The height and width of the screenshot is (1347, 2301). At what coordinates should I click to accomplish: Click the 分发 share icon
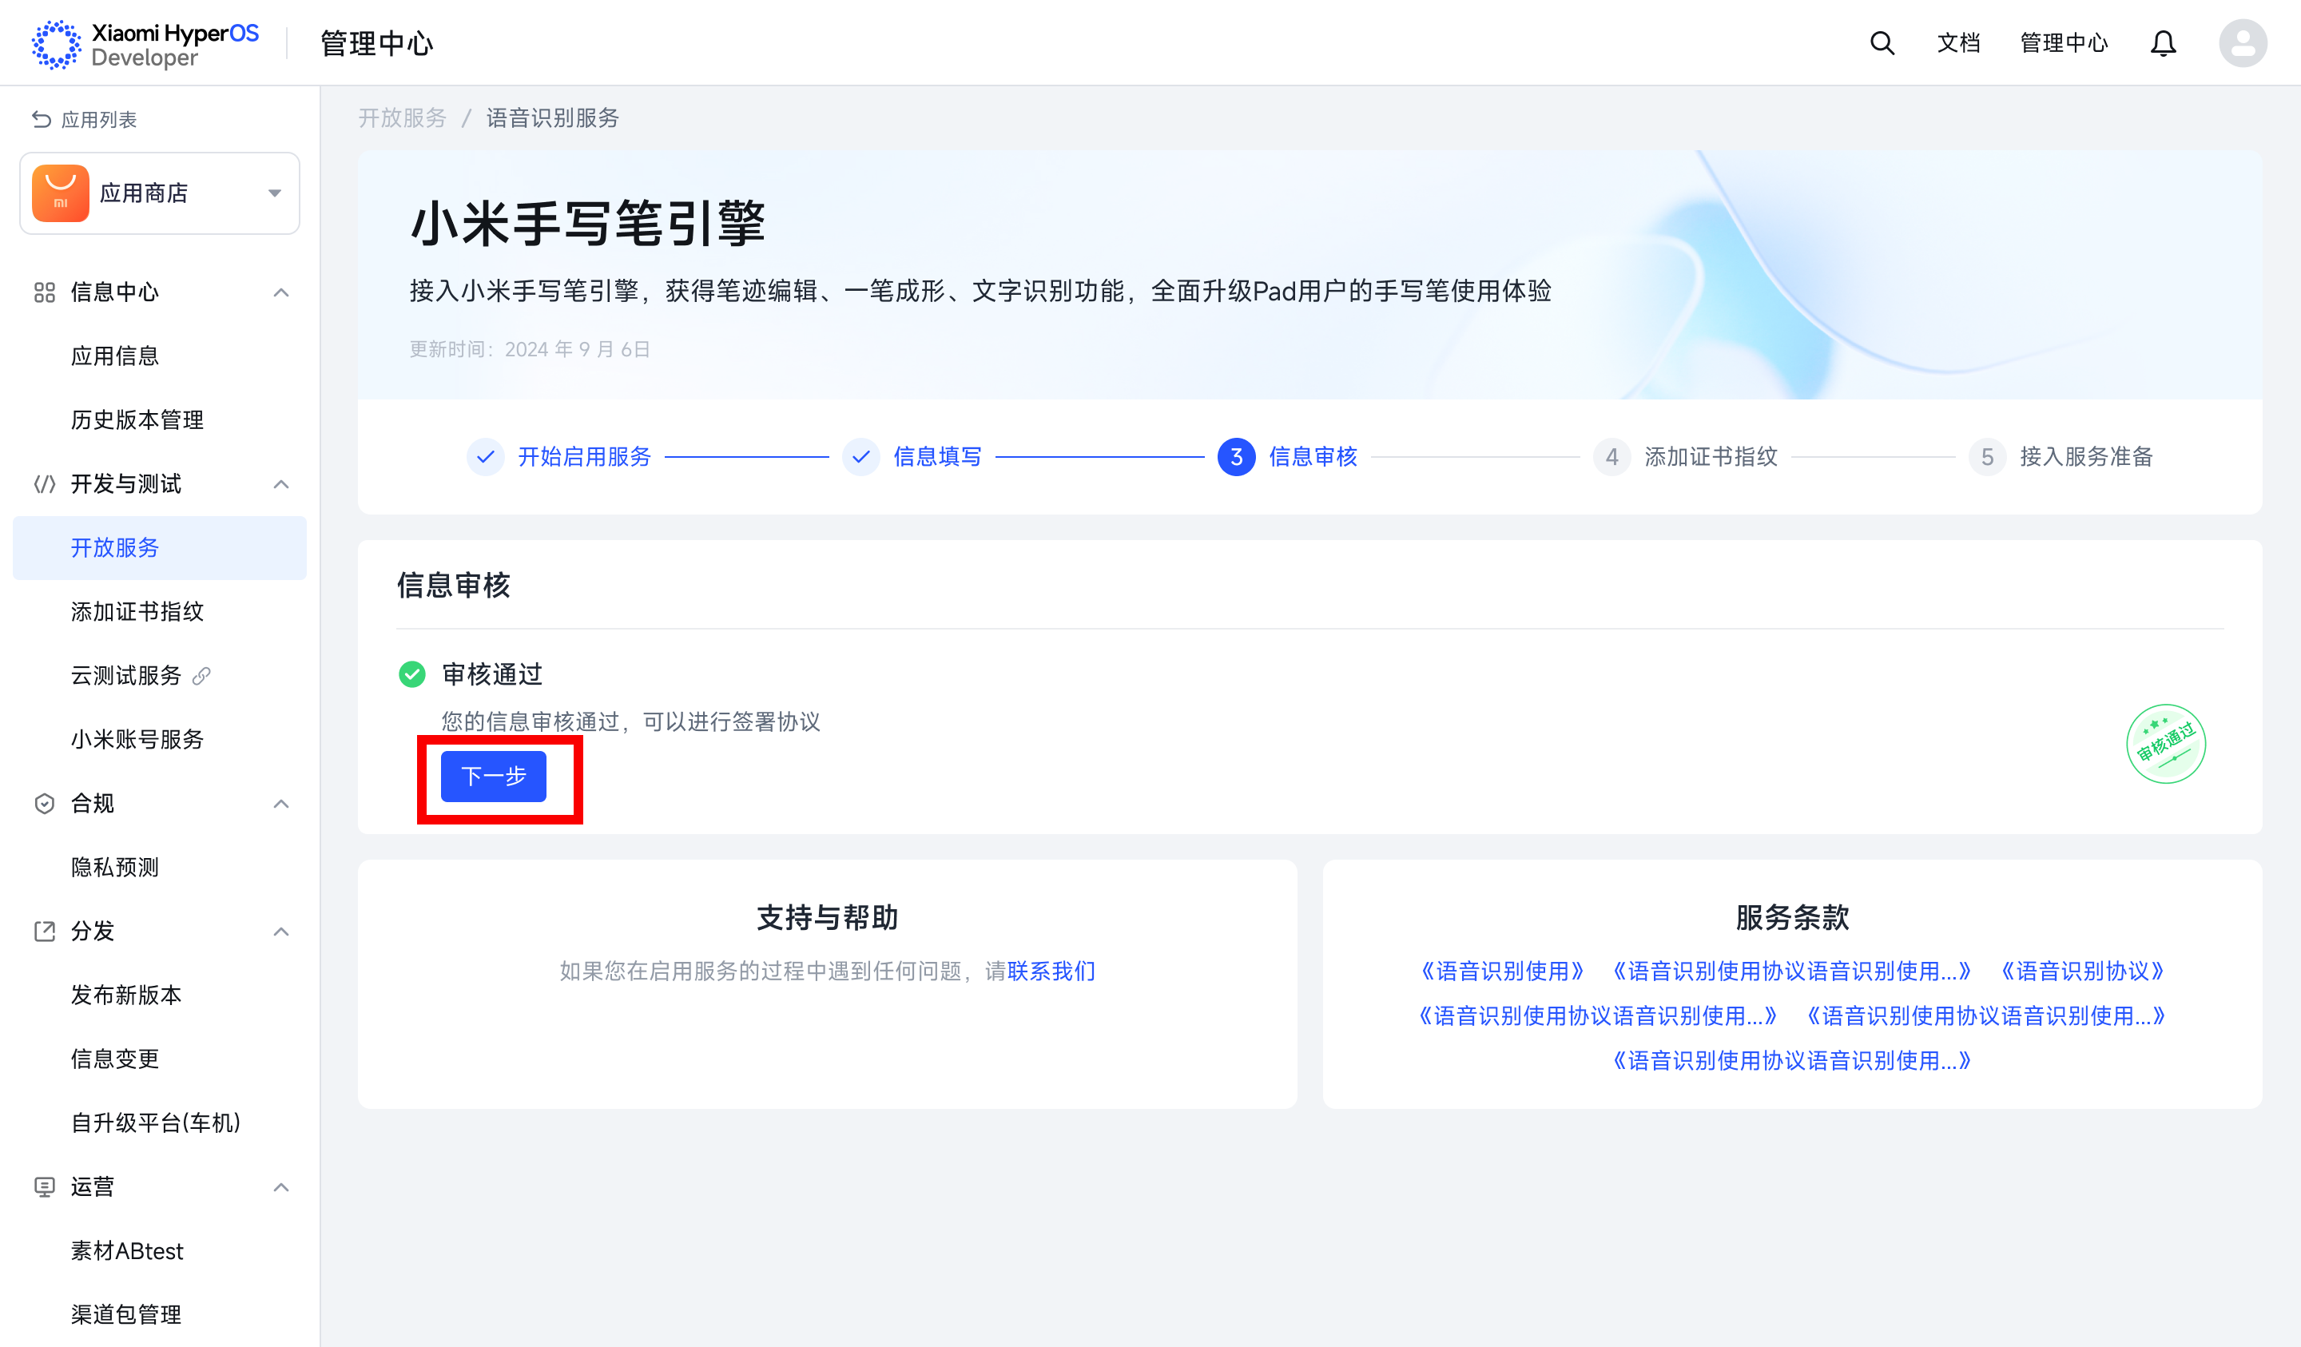(x=45, y=932)
